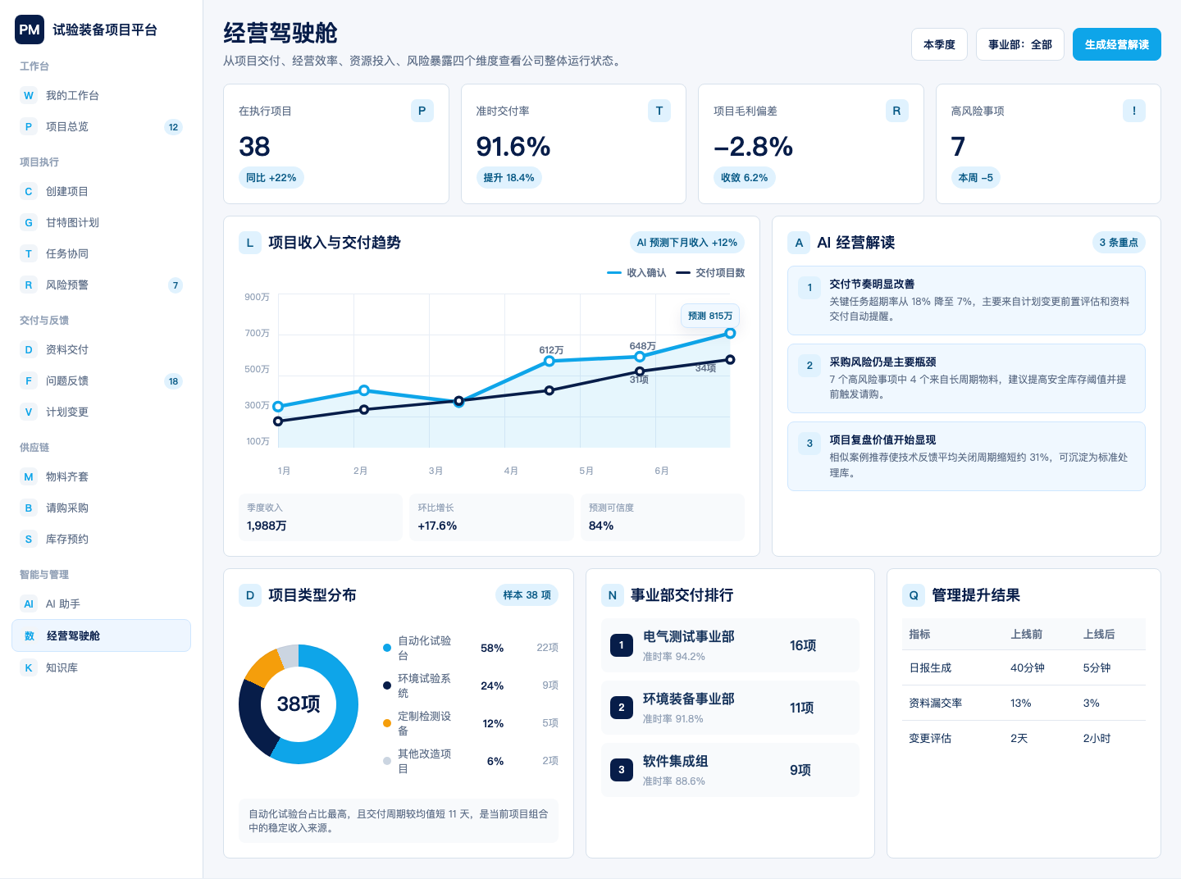Click the 3 条重点 badge
The height and width of the screenshot is (879, 1181).
coord(1119,243)
